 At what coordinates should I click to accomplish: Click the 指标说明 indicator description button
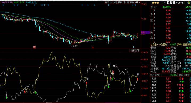pyautogui.click(x=135, y=50)
